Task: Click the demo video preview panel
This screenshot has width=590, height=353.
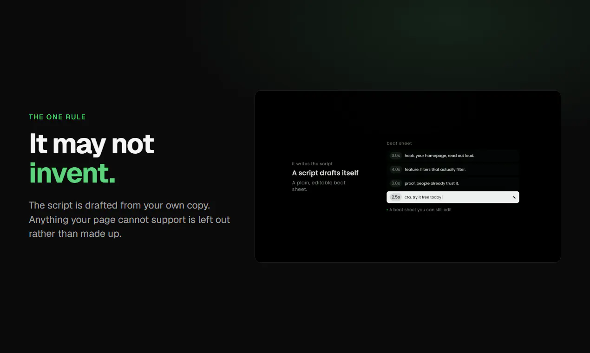Action: coord(408,176)
